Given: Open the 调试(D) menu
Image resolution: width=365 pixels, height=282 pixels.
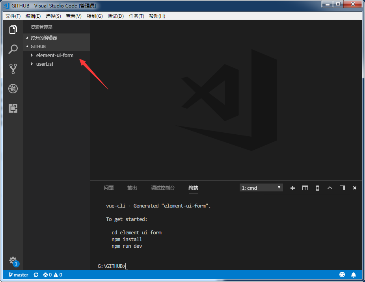Looking at the screenshot, I should pos(116,16).
